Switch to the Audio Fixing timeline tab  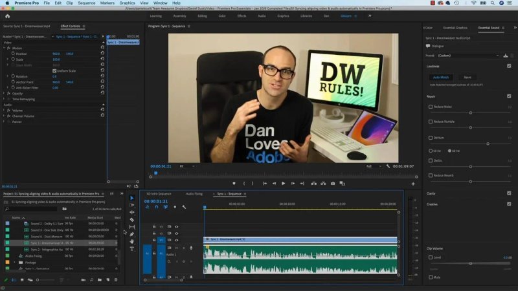pos(194,194)
